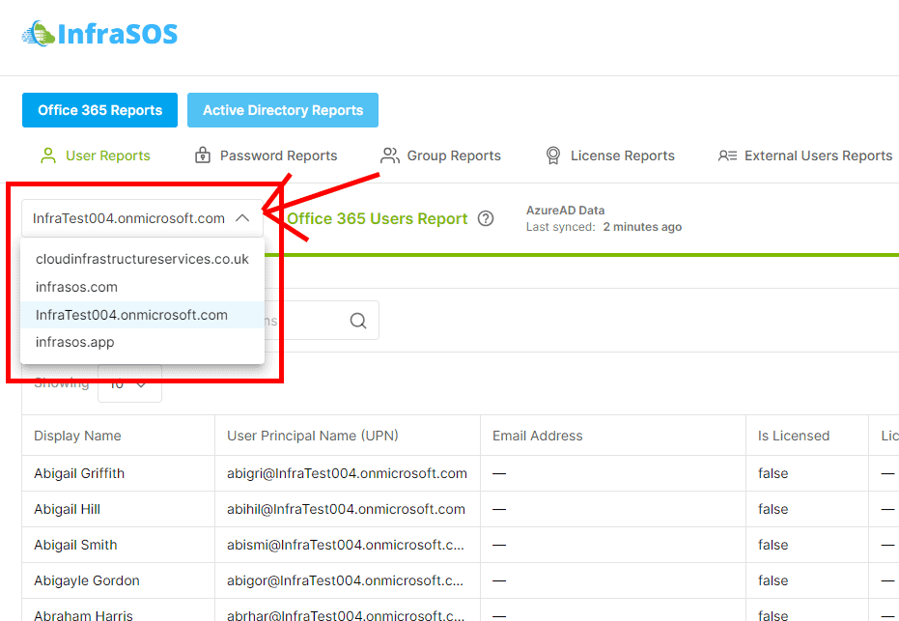Viewport: 899px width, 621px height.
Task: Click the Password Reports padlock icon
Action: click(x=203, y=155)
